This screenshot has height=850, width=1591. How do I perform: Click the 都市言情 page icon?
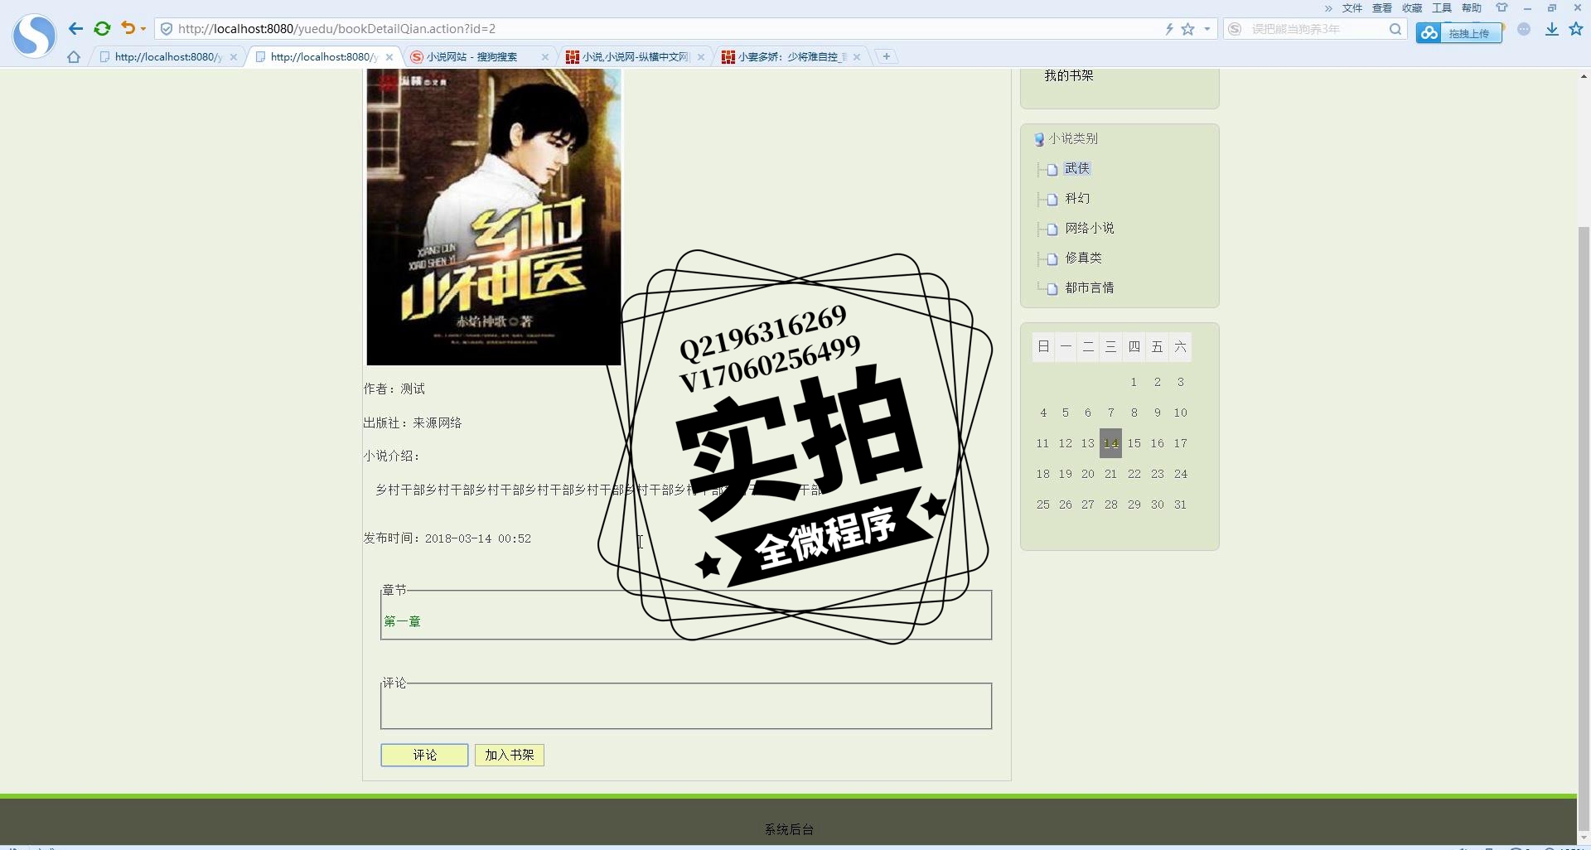[1052, 289]
